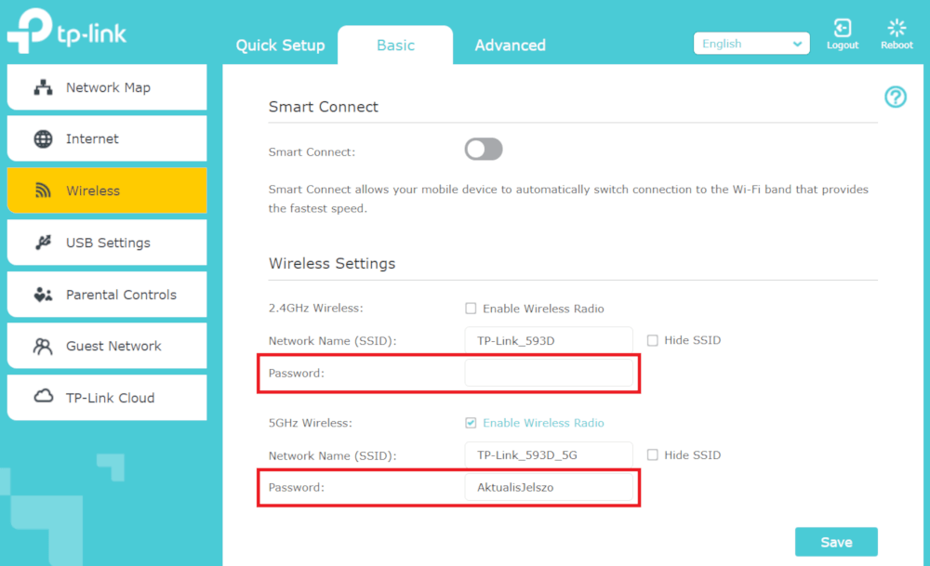The width and height of the screenshot is (930, 566).
Task: Open the English language dropdown
Action: (x=751, y=44)
